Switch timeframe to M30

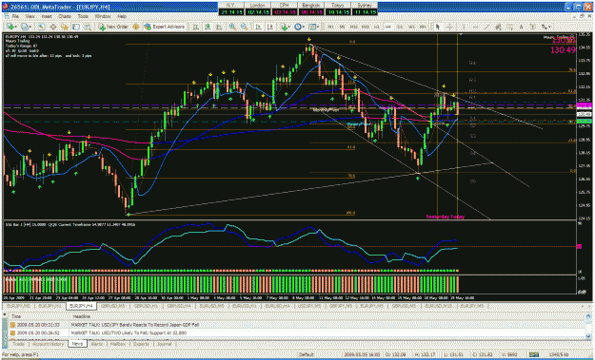click(x=366, y=27)
